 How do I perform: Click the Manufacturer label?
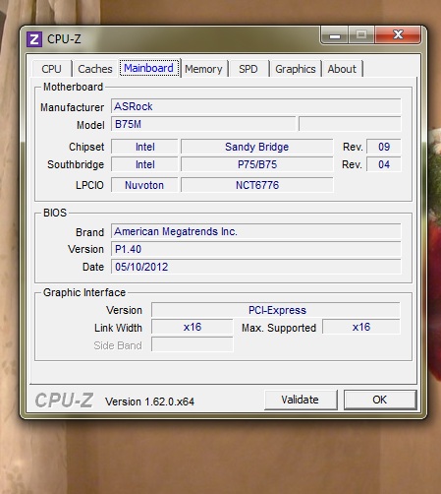(72, 107)
